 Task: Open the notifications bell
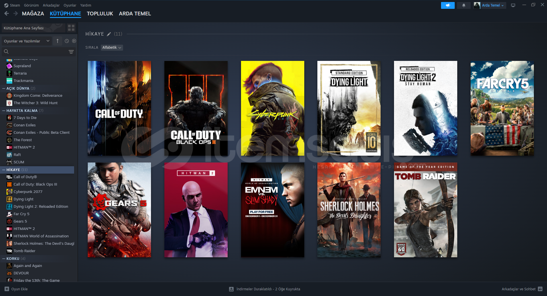464,5
